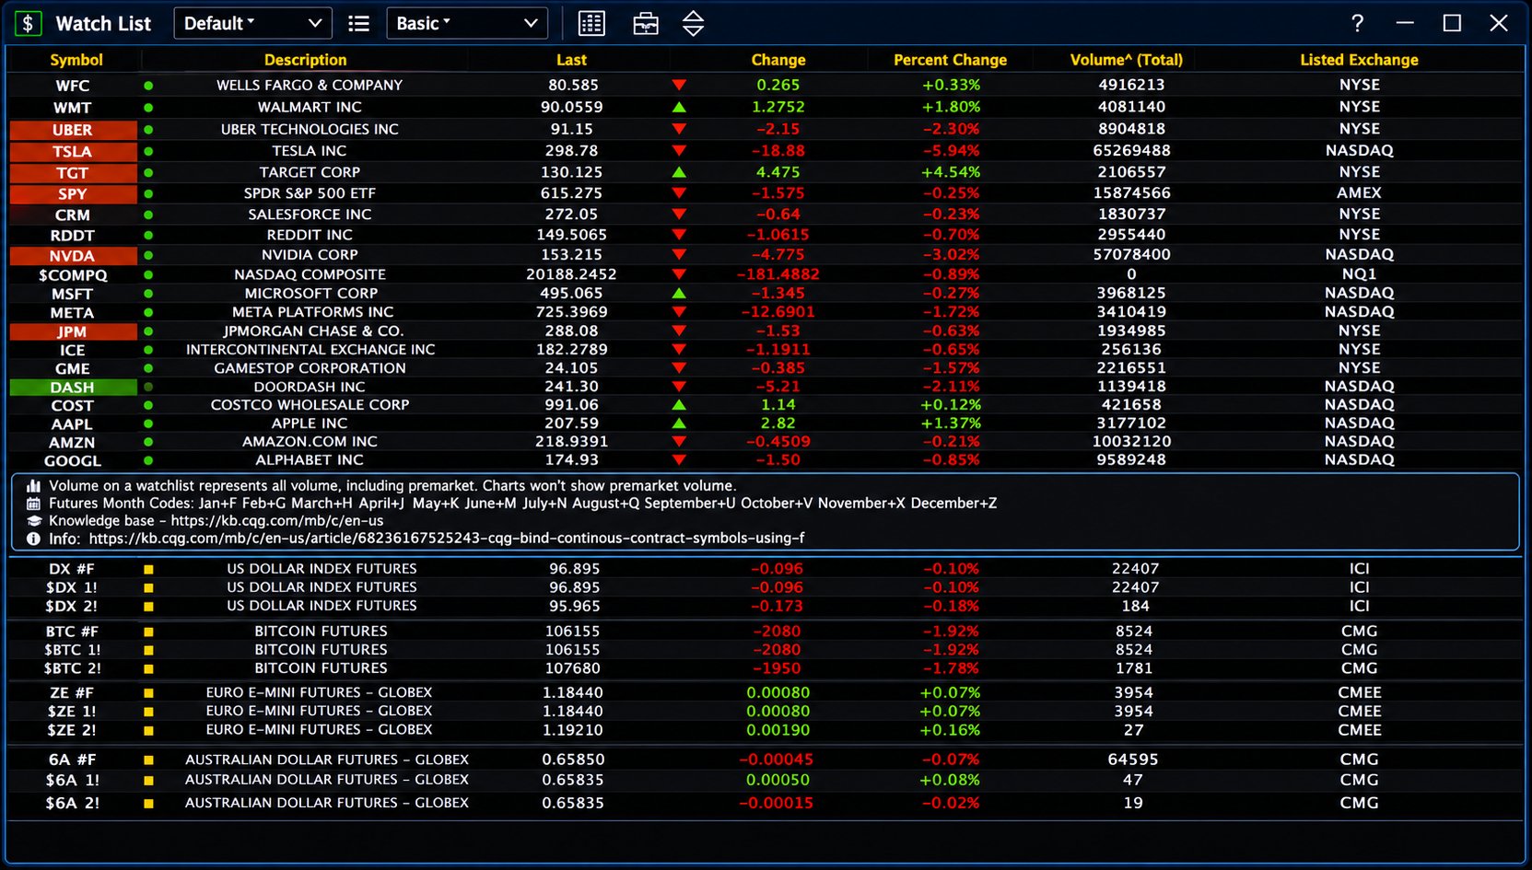Click the up-down sort arrows icon
This screenshot has height=870, width=1532.
(694, 24)
